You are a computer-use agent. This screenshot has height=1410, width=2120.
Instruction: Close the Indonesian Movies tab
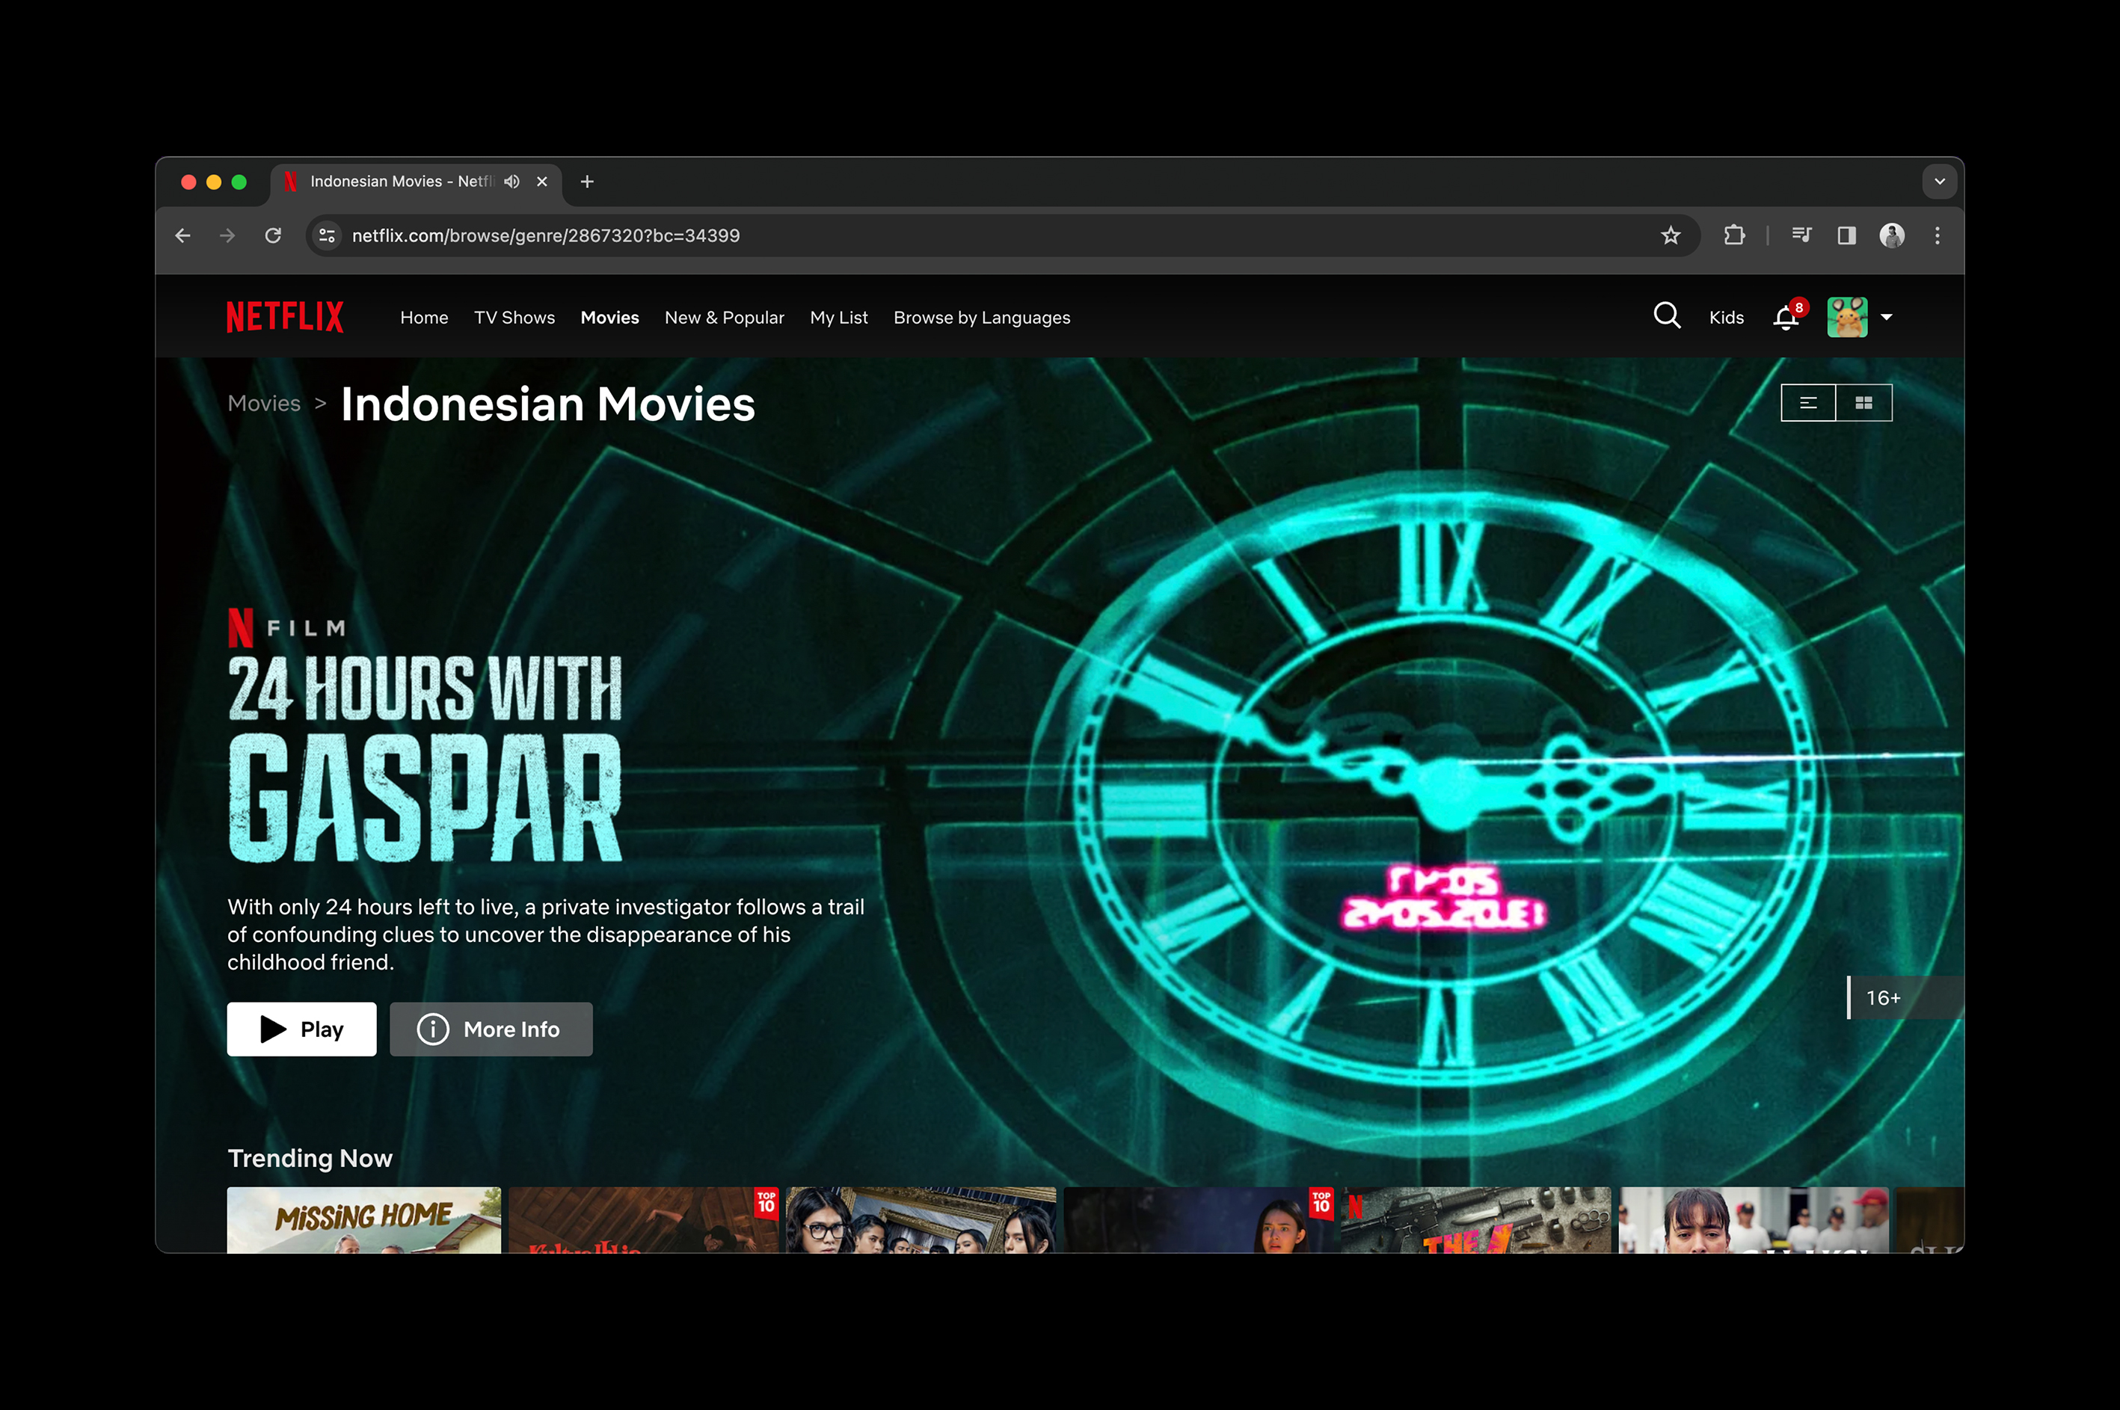point(542,182)
